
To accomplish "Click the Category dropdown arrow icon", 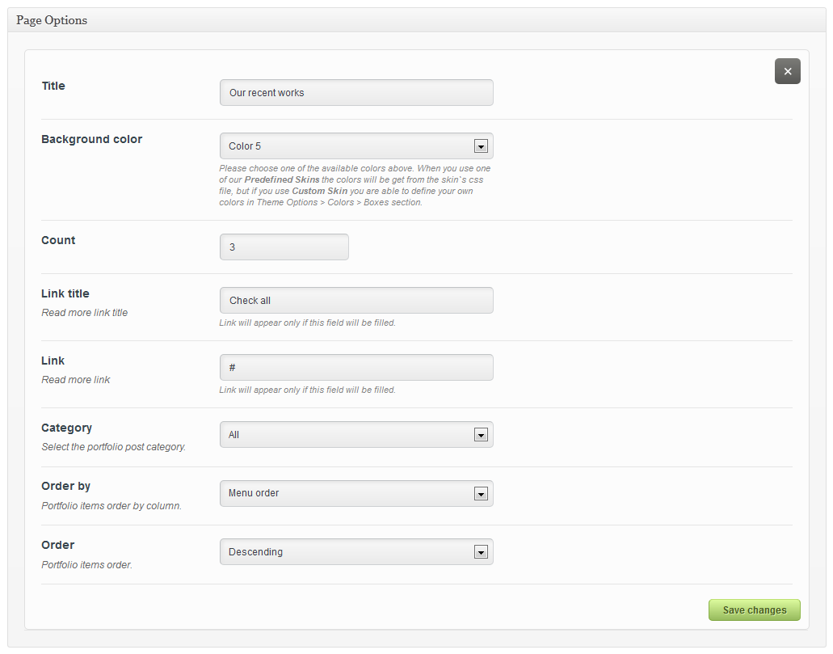I will [x=481, y=435].
